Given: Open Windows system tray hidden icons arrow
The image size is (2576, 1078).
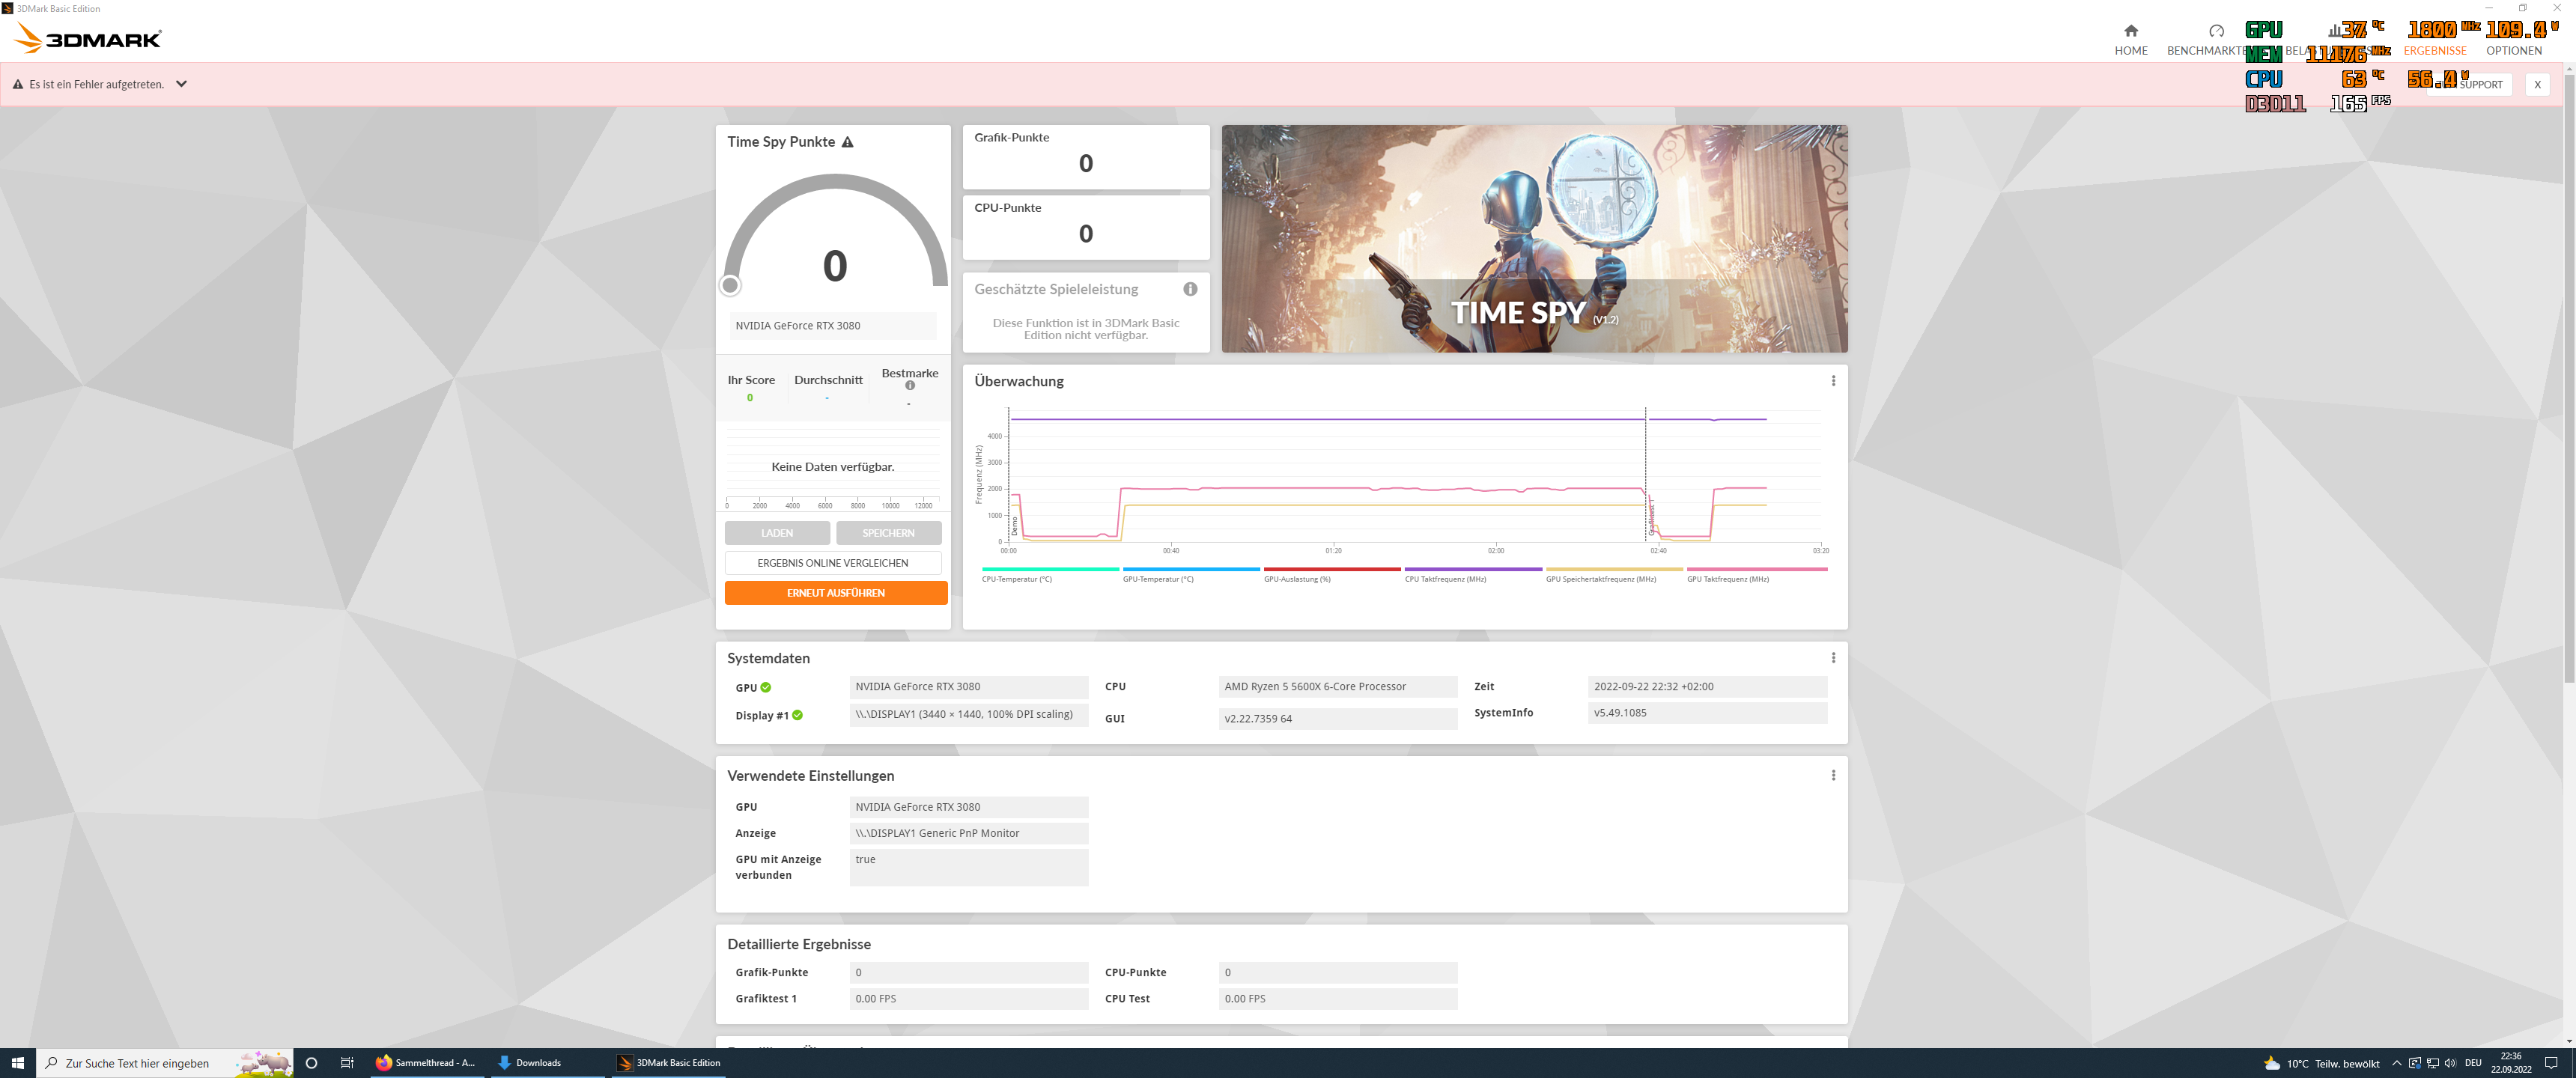Looking at the screenshot, I should point(2396,1063).
